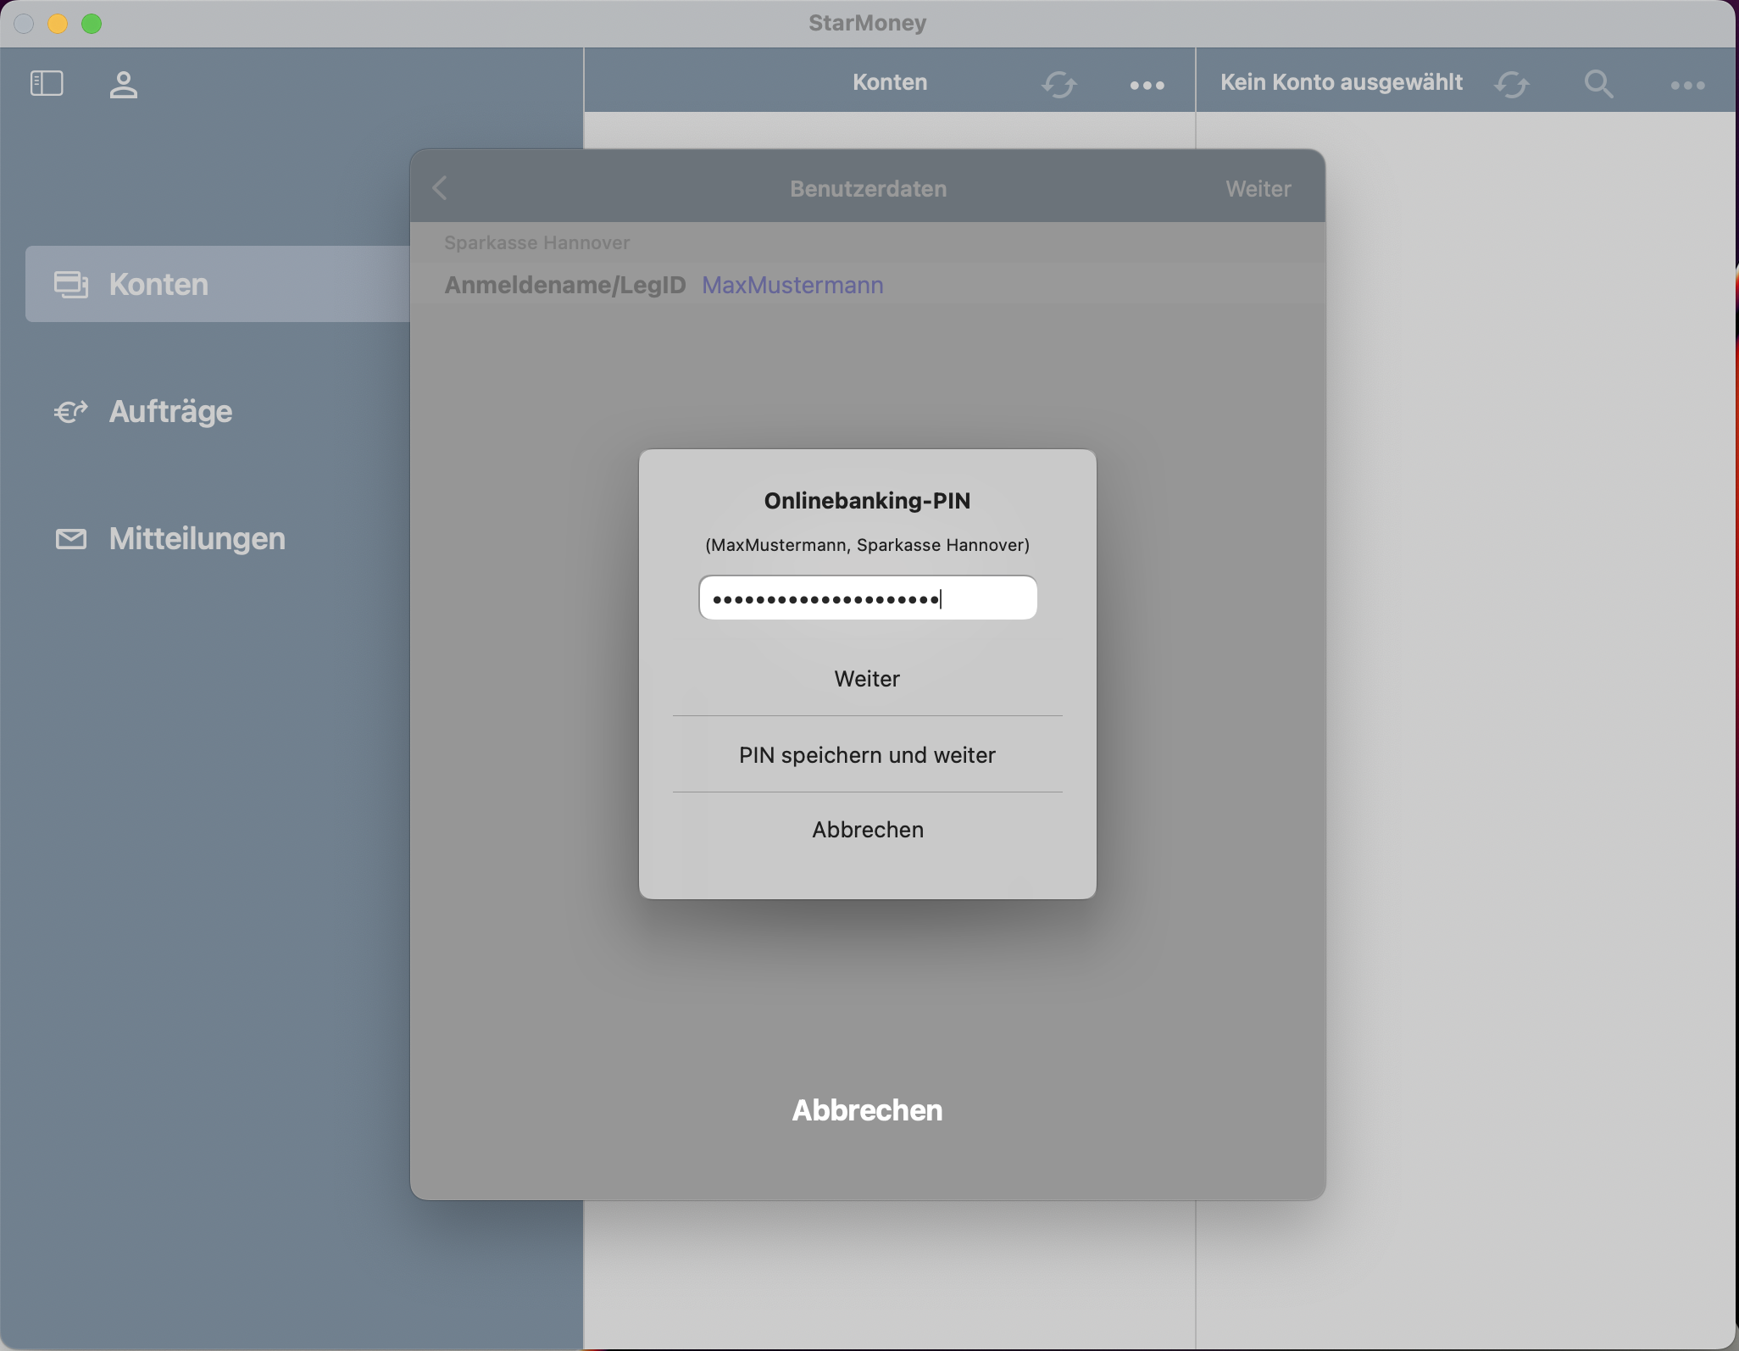Click the Konten refresh sync icon

[1058, 84]
